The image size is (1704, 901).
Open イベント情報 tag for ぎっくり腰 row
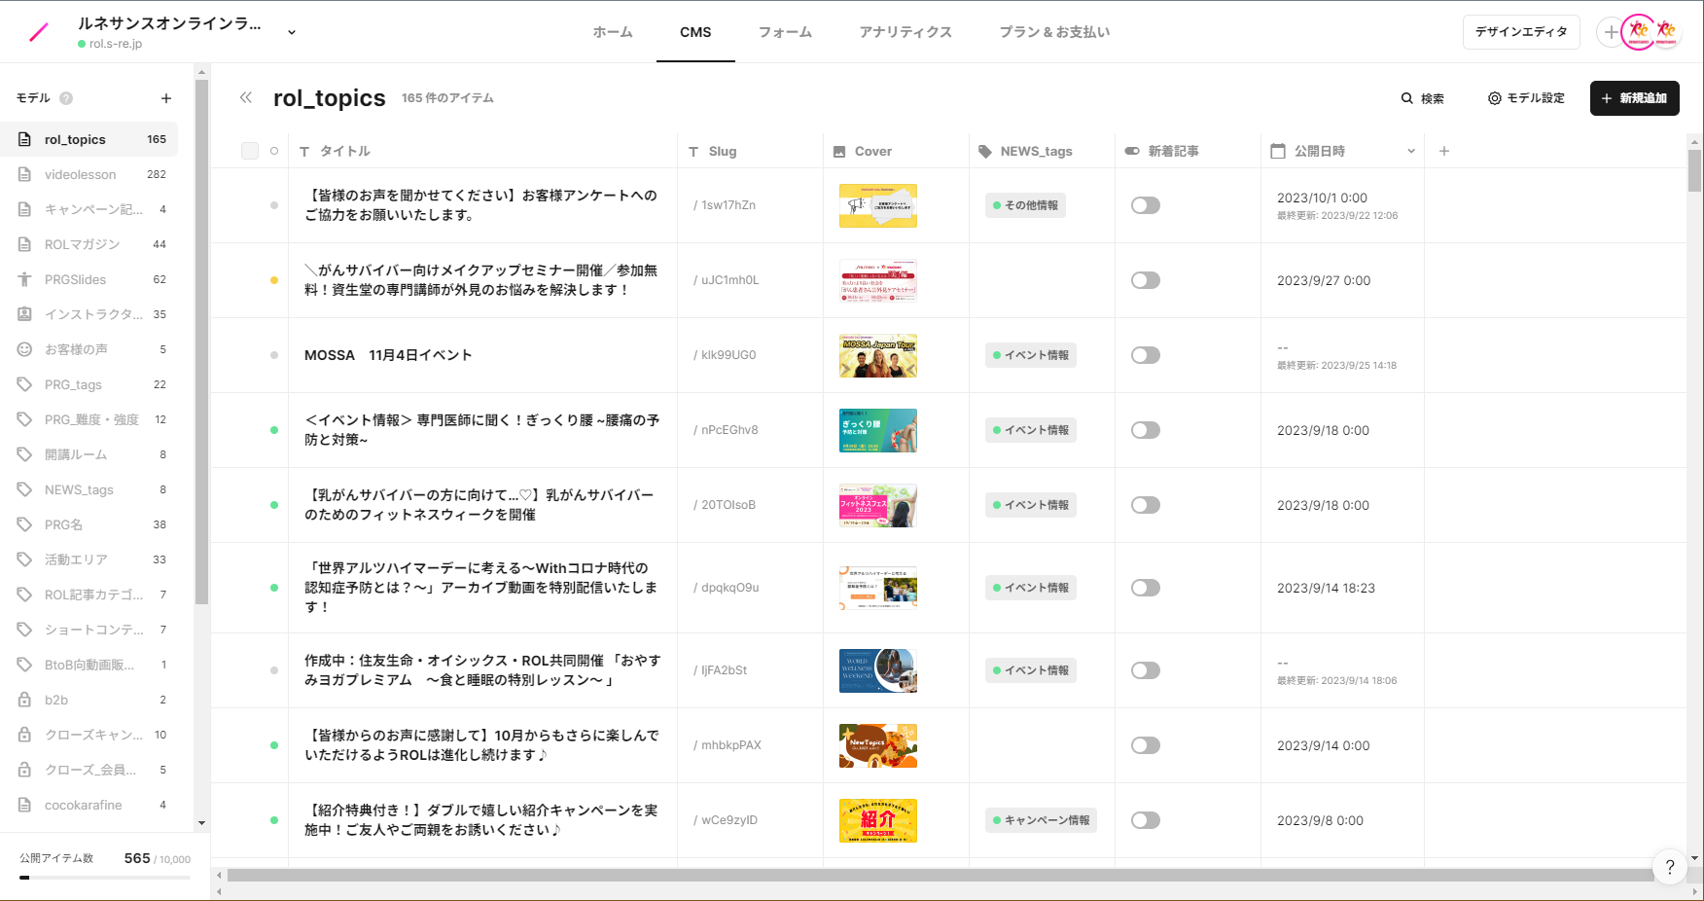1031,430
